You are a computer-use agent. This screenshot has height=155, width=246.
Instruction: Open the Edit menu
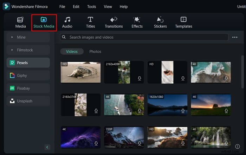76,7
